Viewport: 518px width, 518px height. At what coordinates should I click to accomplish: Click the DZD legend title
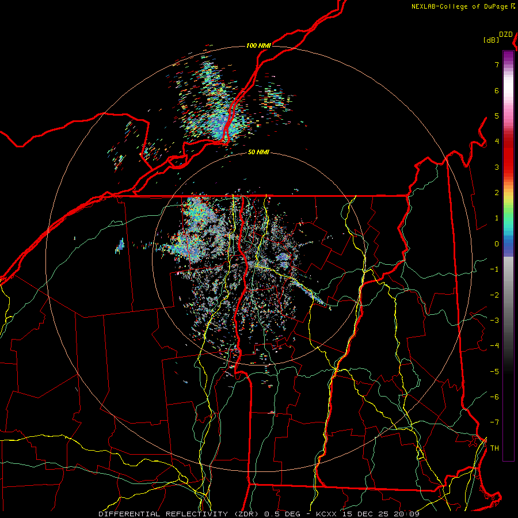(x=506, y=35)
